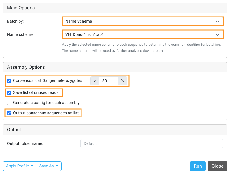Enable Generate a contig for each assembly
230x174 pixels.
click(9, 103)
